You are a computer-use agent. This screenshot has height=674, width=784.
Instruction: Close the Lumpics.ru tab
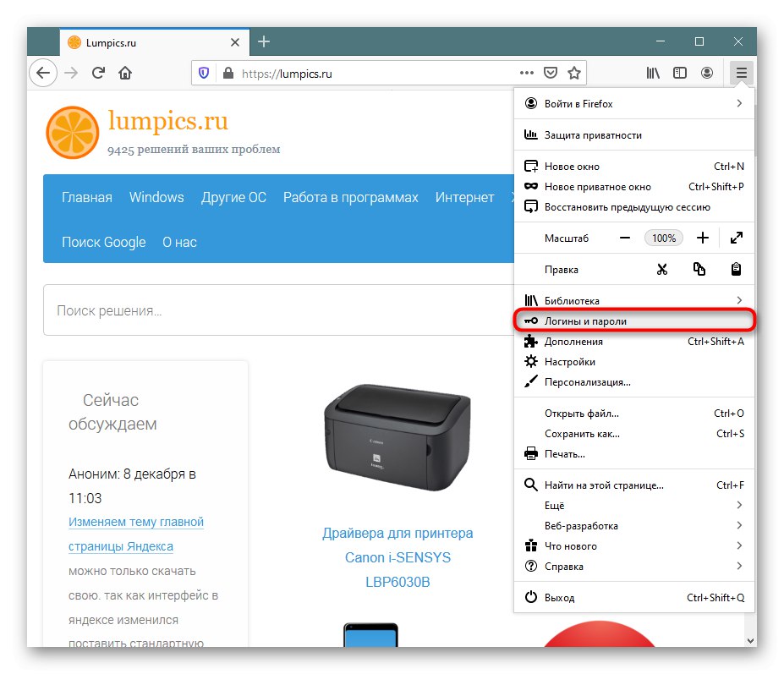[235, 42]
